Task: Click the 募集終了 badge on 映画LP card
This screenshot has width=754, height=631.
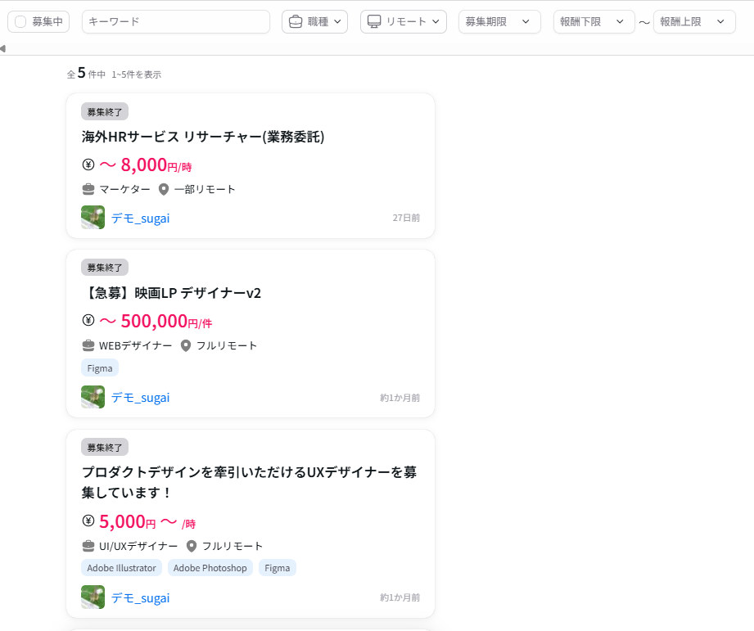Action: 104,267
